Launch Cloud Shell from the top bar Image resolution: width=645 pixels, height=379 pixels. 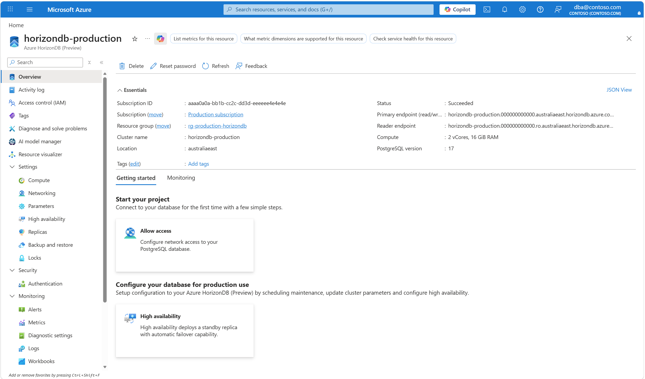pyautogui.click(x=487, y=9)
